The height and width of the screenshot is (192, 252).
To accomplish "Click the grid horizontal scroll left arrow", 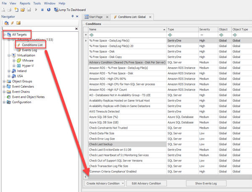I will [86, 177].
